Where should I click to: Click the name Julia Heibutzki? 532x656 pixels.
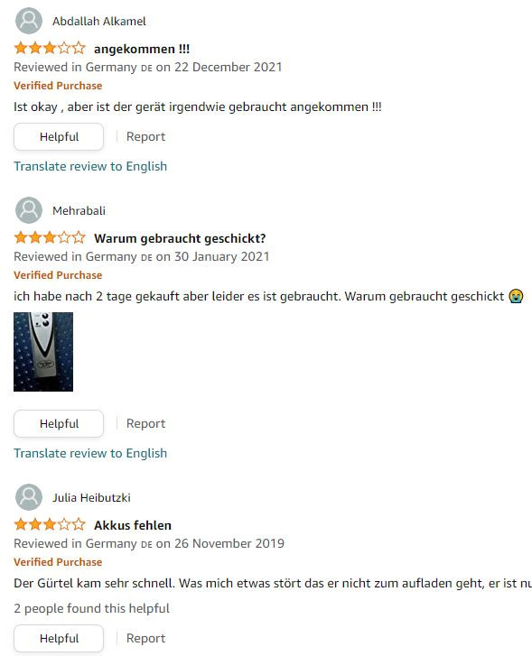pyautogui.click(x=91, y=497)
